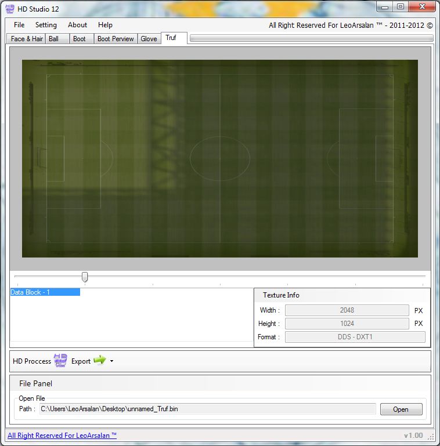Open the Setting menu
The image size is (440, 446).
tap(46, 25)
